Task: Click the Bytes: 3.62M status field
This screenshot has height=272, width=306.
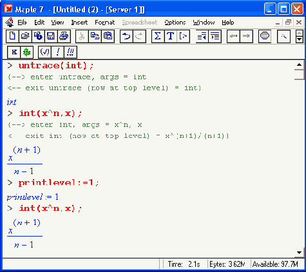Action: [x=227, y=264]
